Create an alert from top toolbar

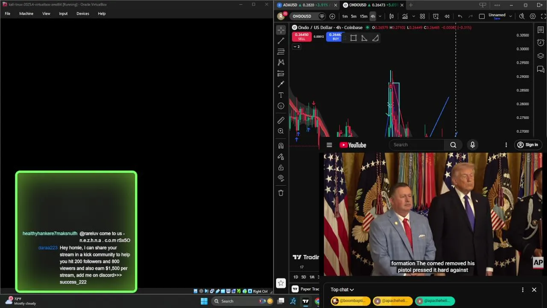[x=436, y=16]
